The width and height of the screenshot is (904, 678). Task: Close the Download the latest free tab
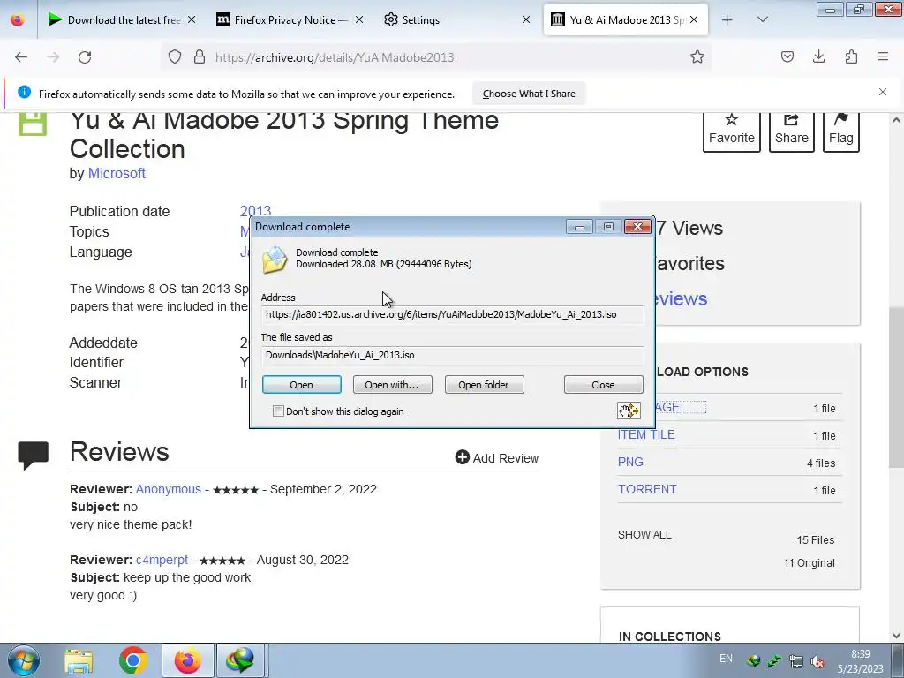[192, 20]
